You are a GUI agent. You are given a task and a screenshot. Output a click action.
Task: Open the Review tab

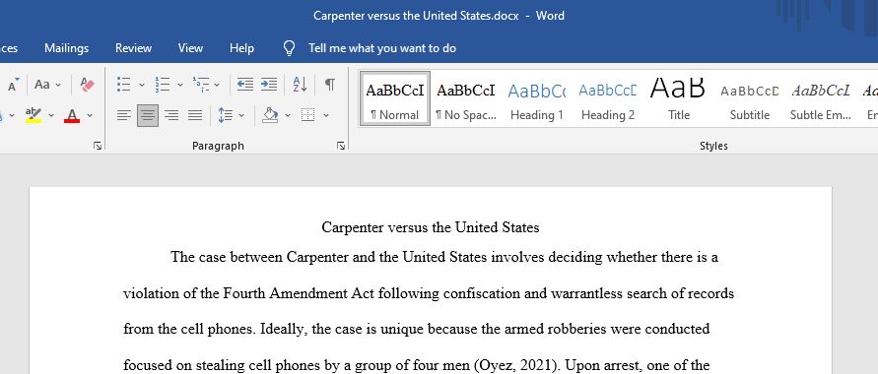point(133,48)
